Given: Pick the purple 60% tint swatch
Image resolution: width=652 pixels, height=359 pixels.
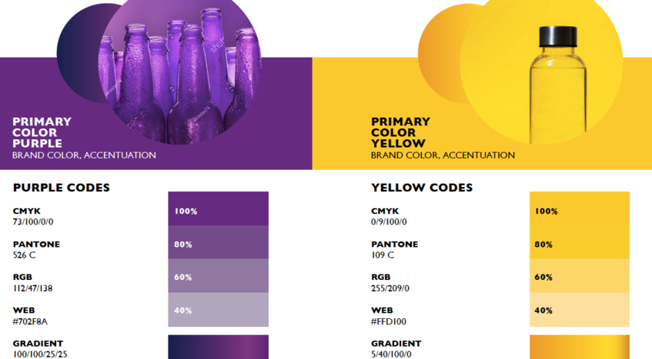Looking at the screenshot, I should pyautogui.click(x=219, y=275).
